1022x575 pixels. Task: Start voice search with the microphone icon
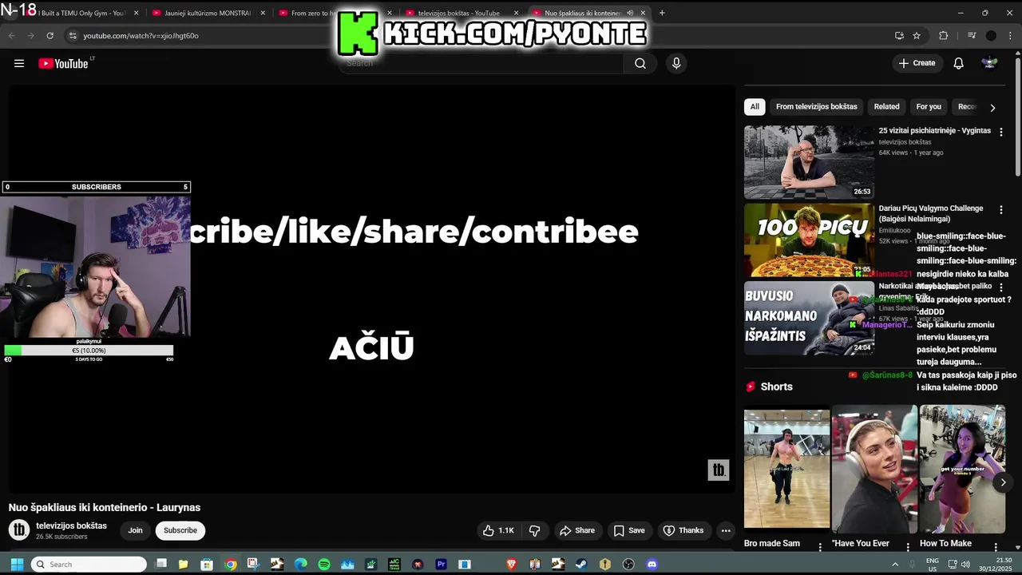coord(676,63)
